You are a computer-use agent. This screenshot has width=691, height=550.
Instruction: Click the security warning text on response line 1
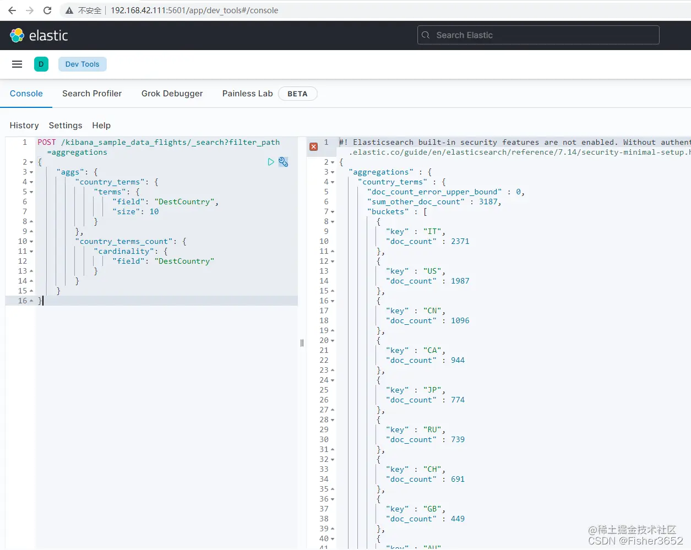point(515,147)
